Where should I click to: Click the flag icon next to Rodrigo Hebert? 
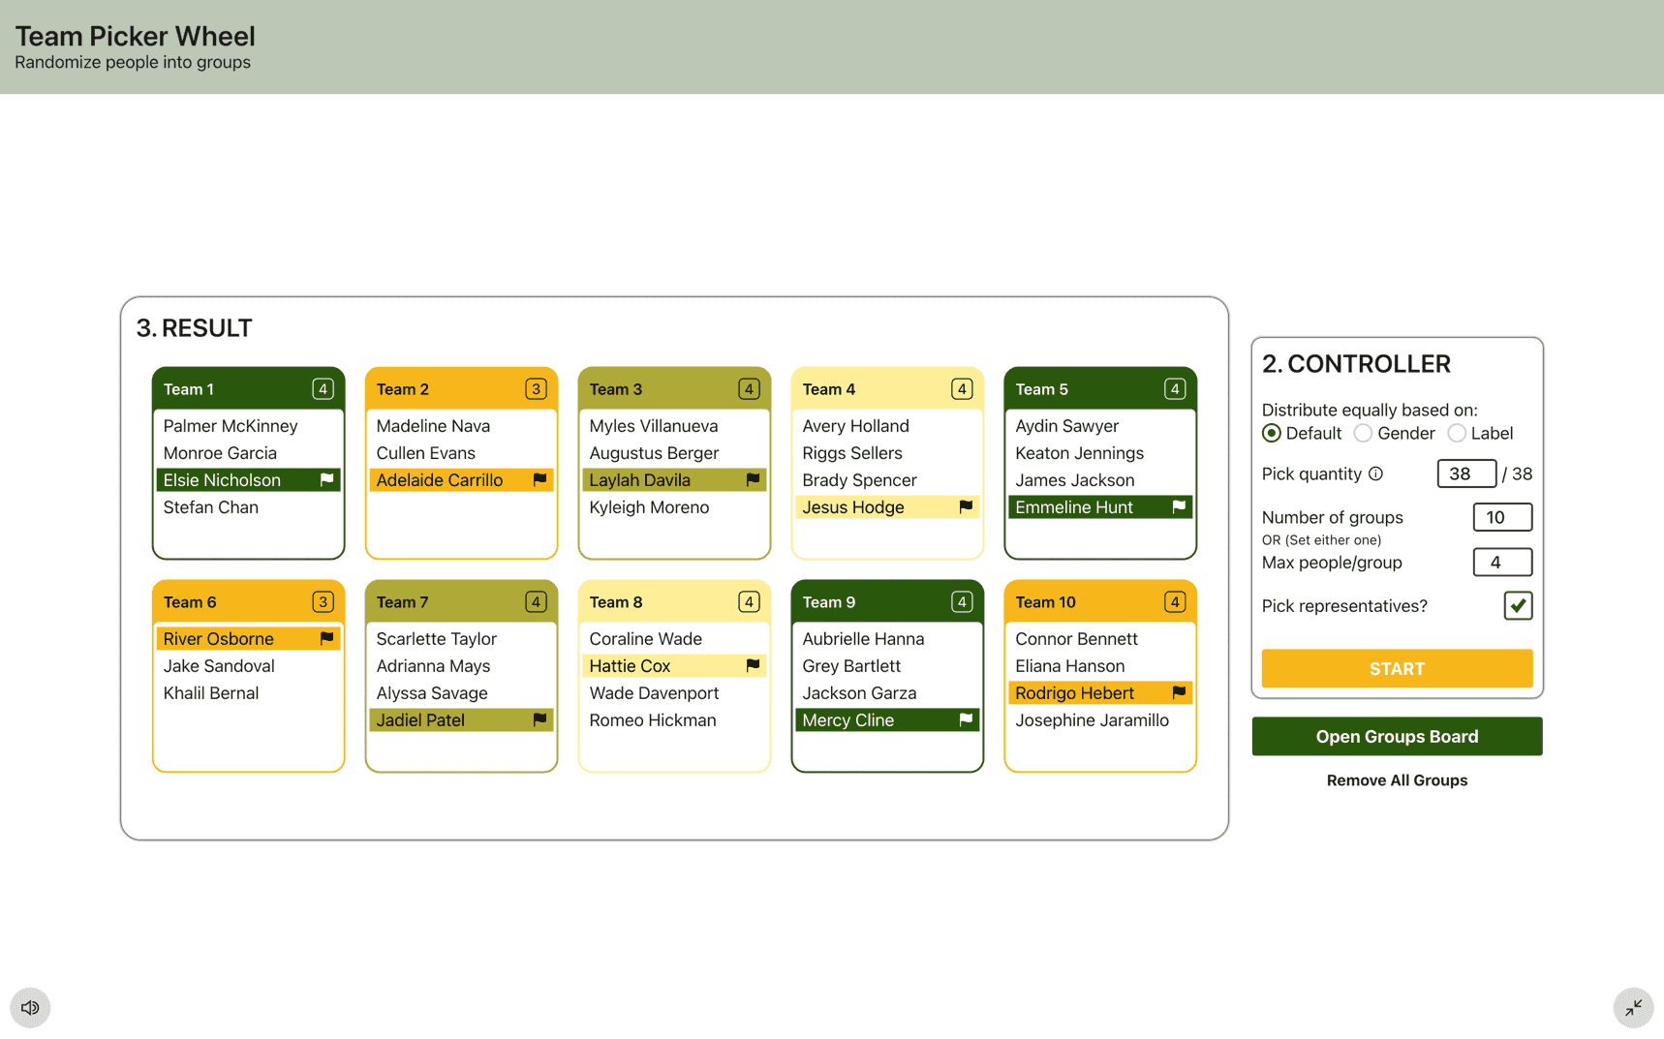(x=1179, y=692)
